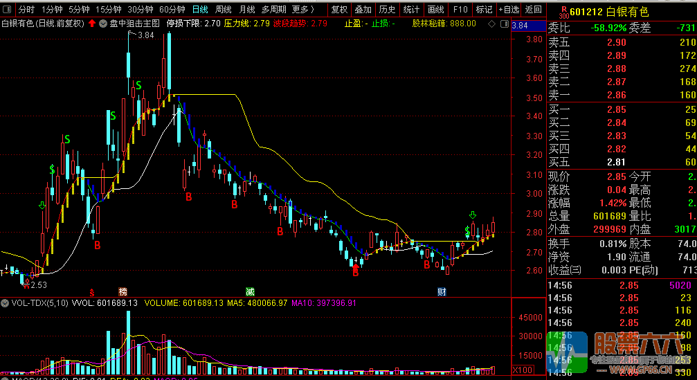Open the 统计 statistics button
Image resolution: width=697 pixels, height=380 pixels.
pos(411,9)
